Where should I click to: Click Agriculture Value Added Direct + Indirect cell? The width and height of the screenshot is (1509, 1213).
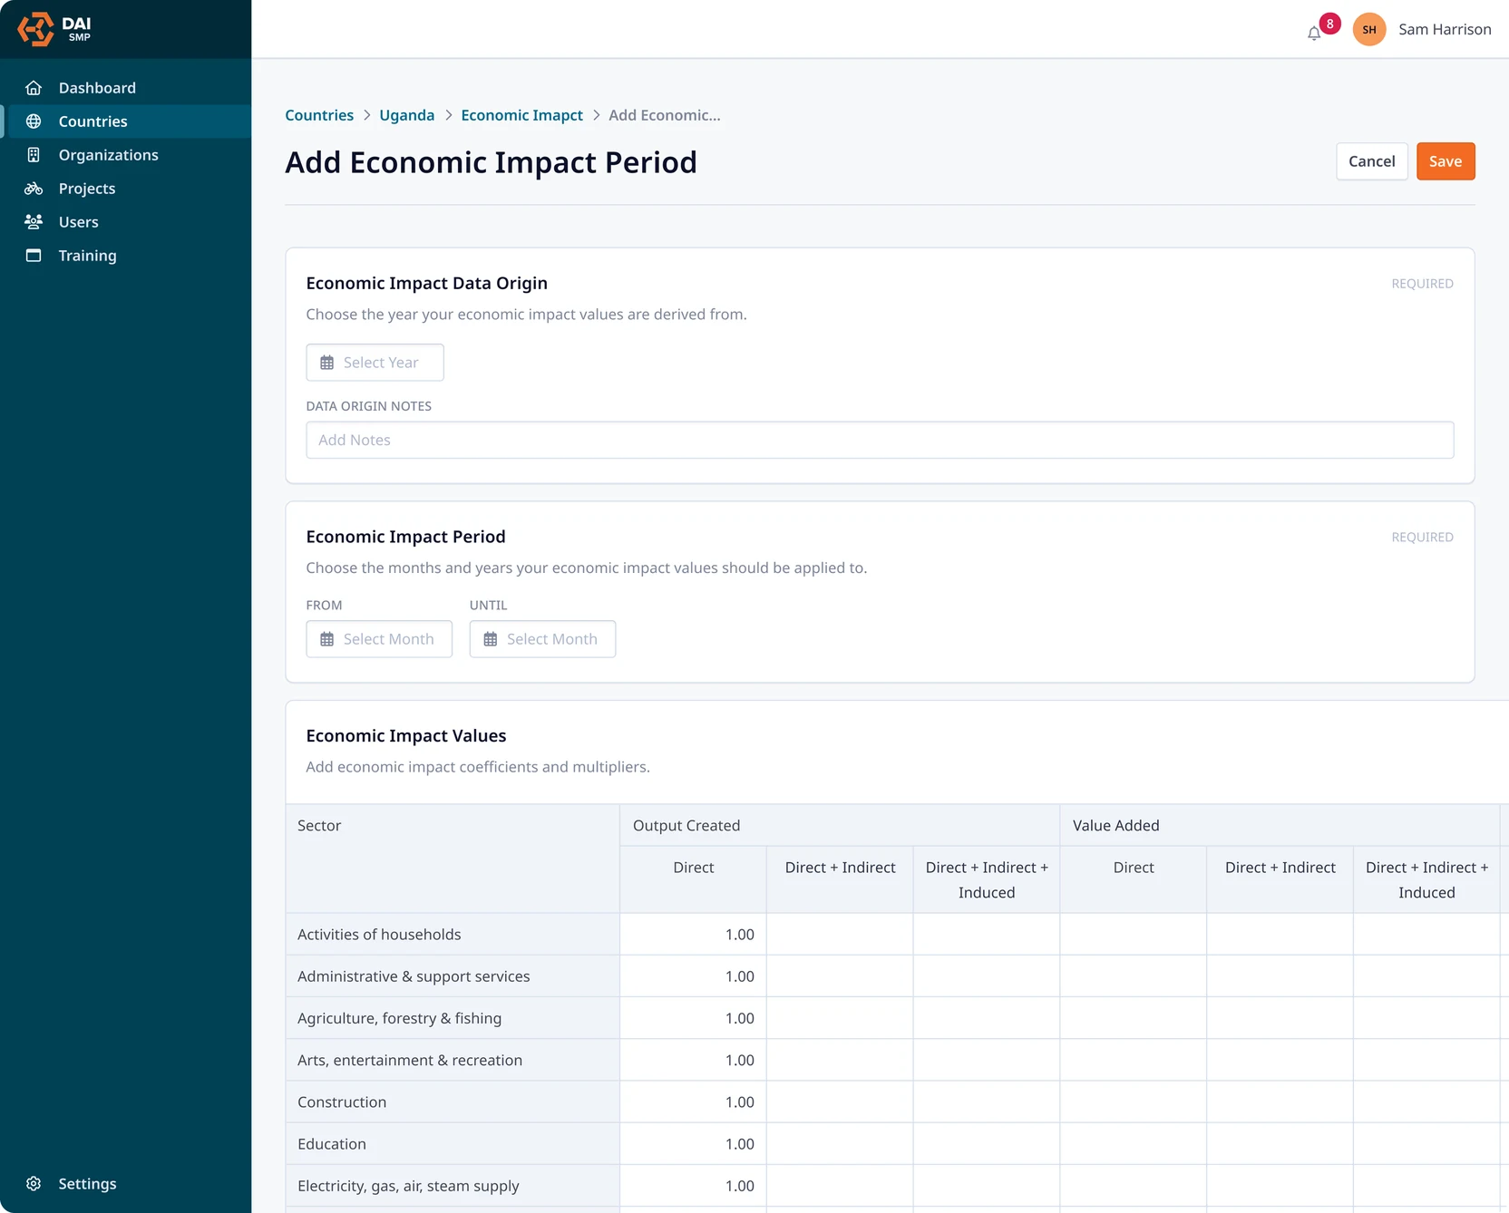[x=1280, y=1018]
